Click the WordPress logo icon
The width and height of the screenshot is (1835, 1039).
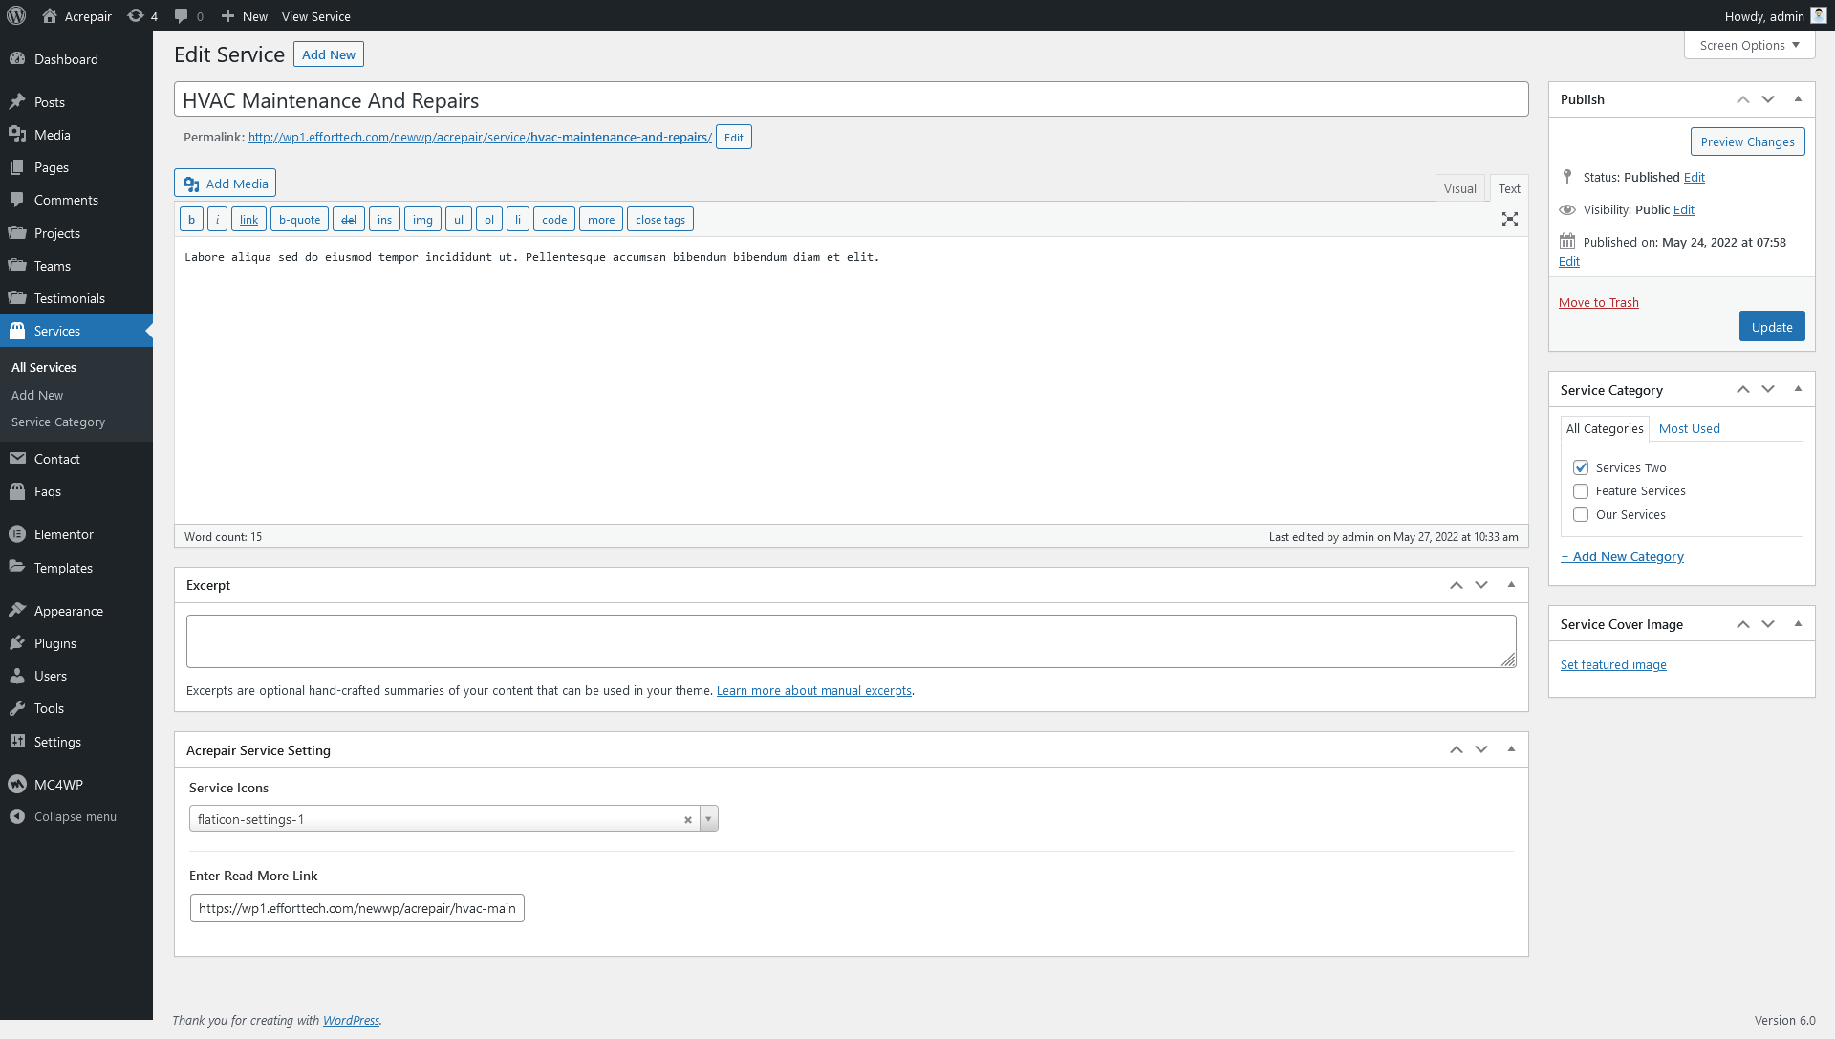point(16,16)
